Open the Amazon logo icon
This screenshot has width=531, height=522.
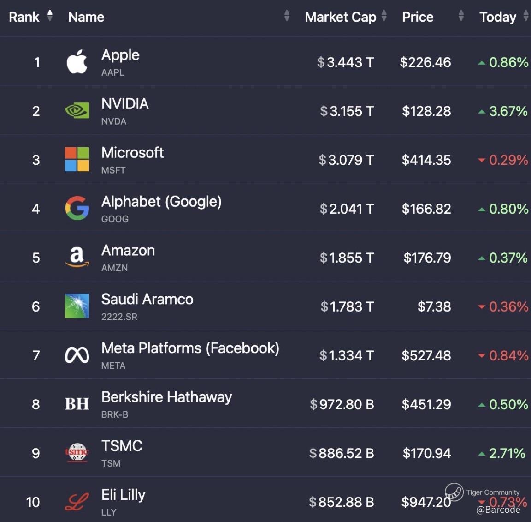[x=77, y=258]
